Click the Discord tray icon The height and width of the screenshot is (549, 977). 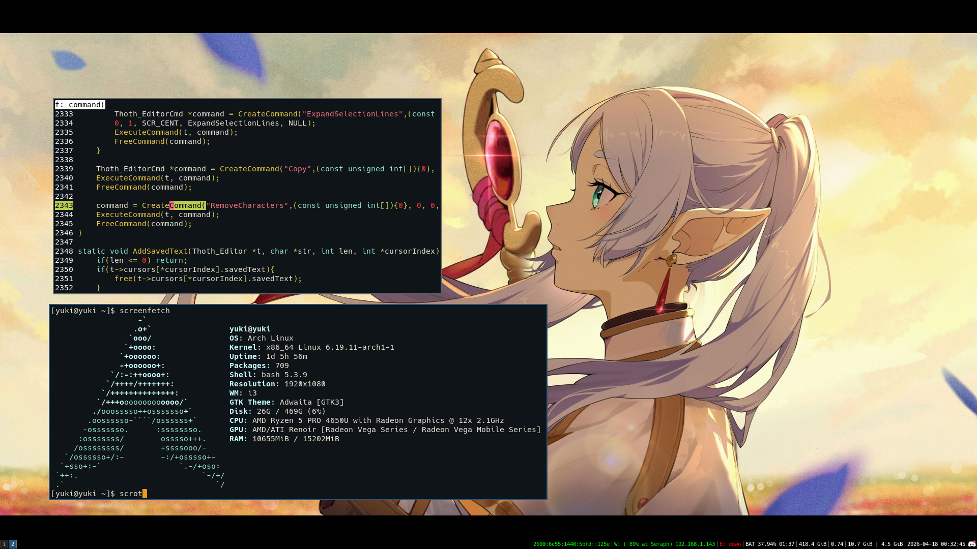click(x=971, y=544)
